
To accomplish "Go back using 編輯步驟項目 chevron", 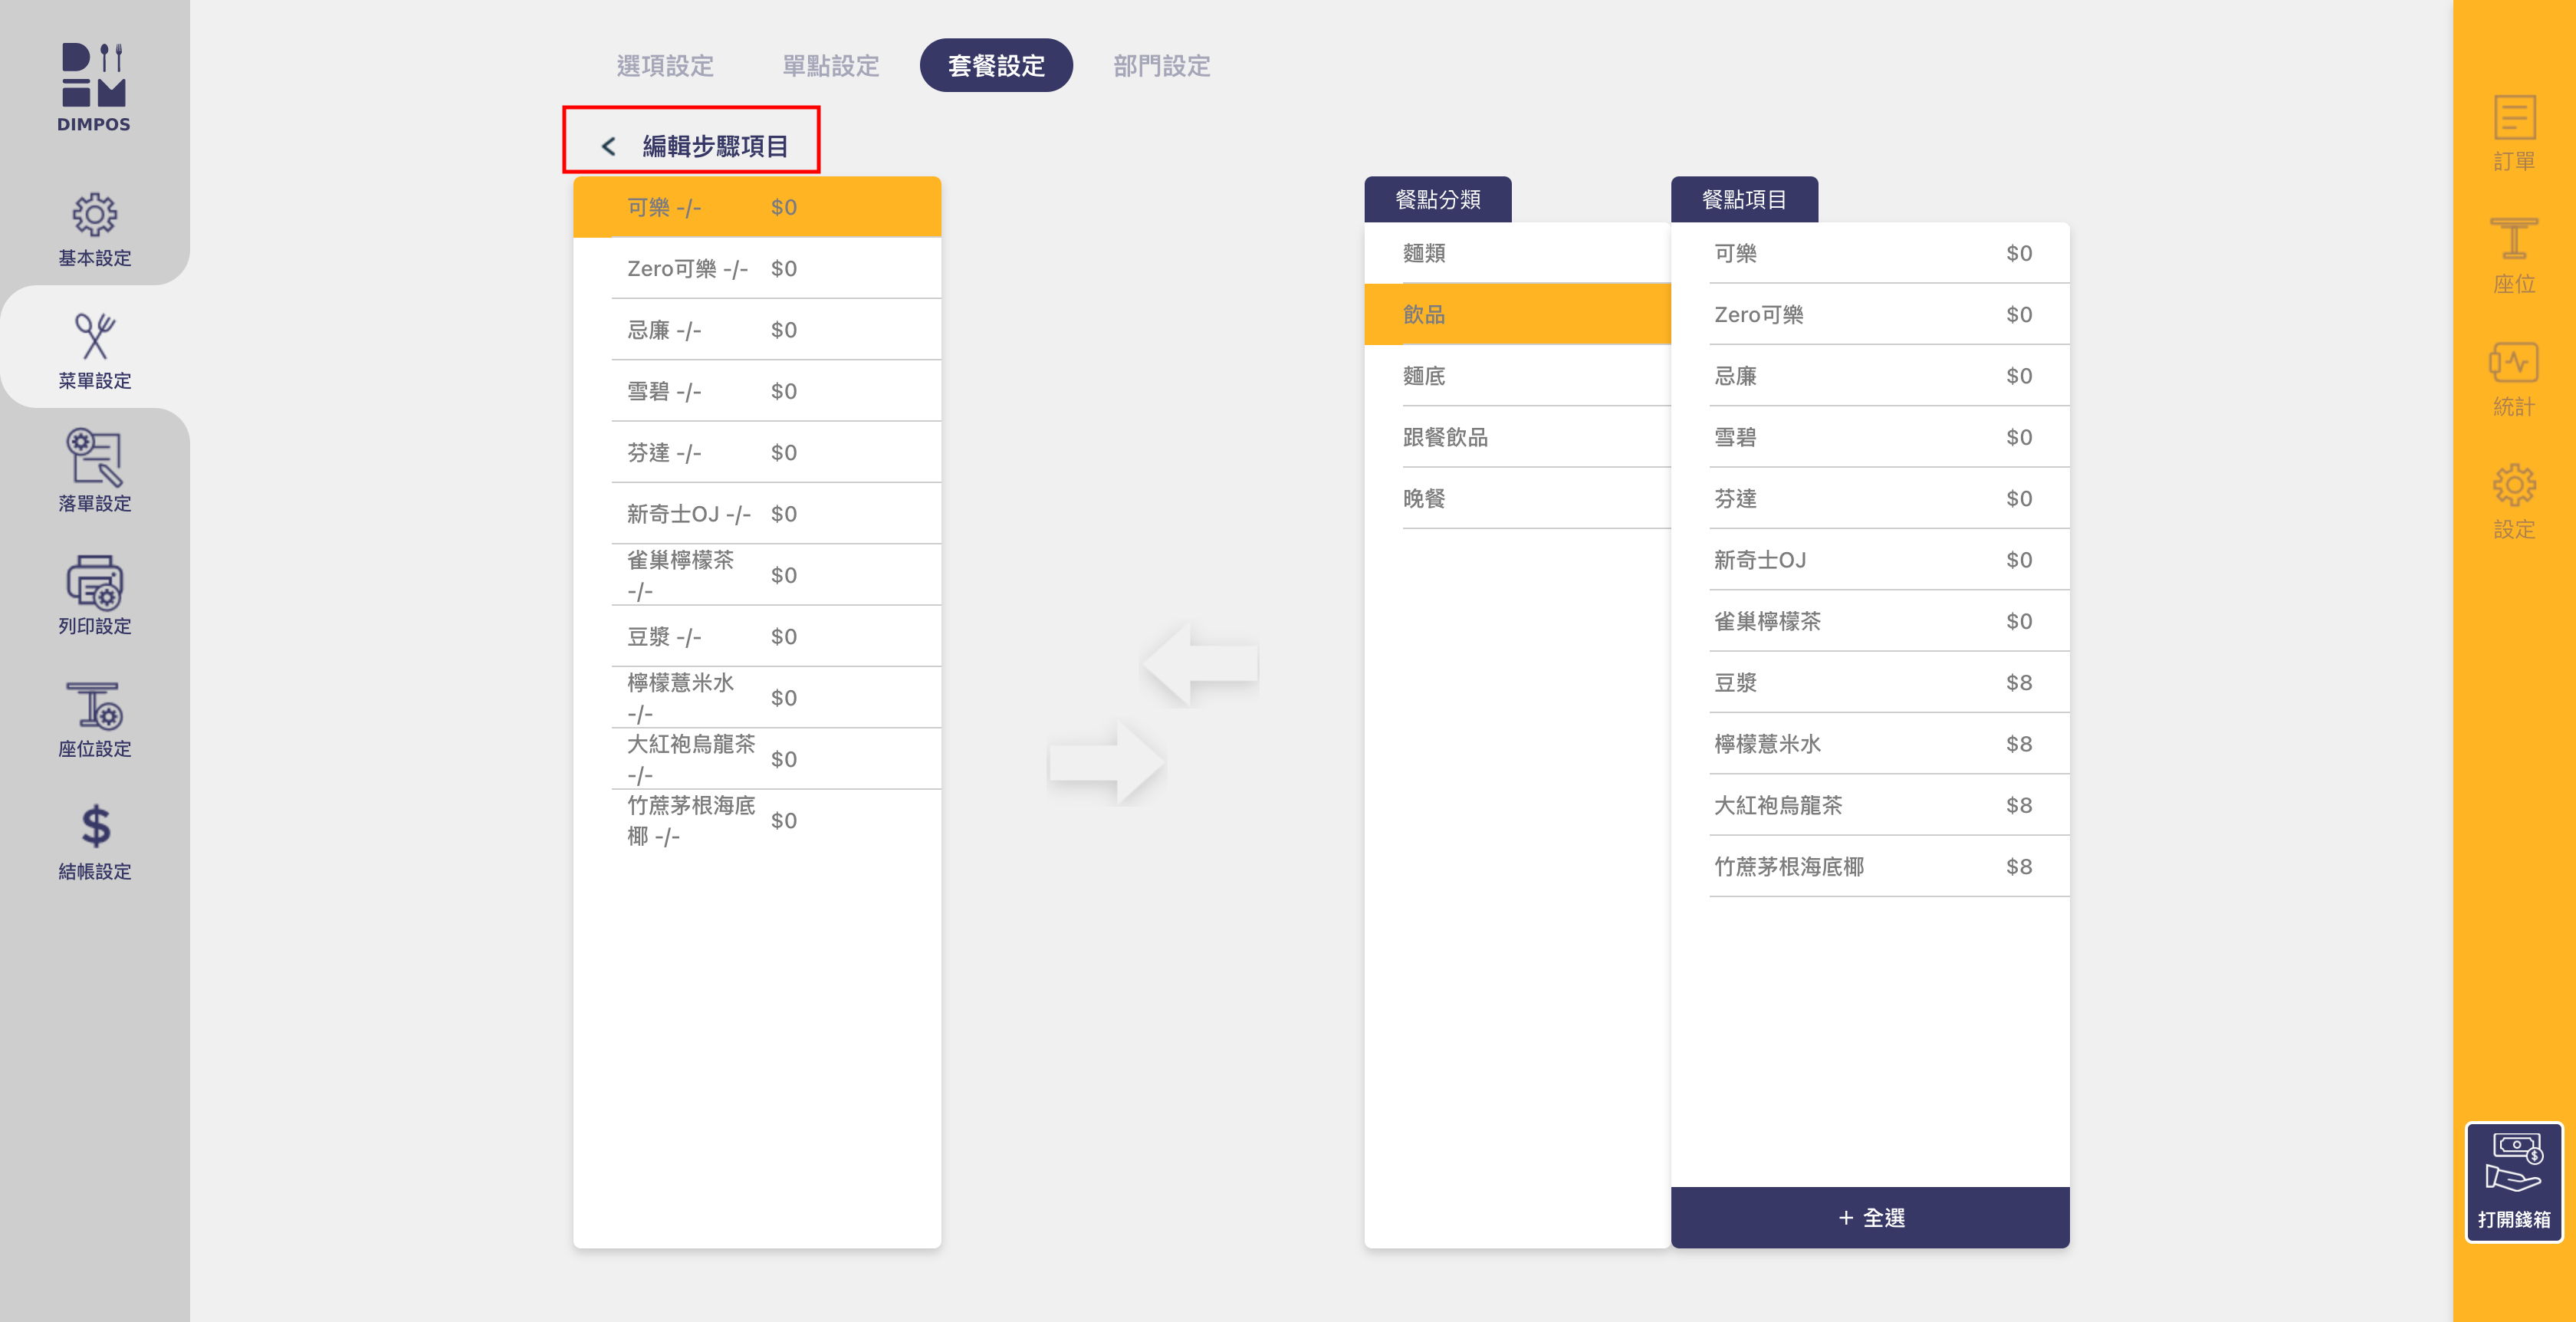I will pos(608,147).
